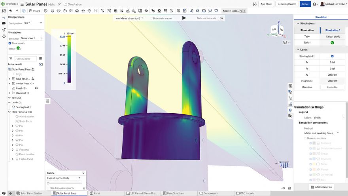This screenshot has width=348, height=196.
Task: Click the view cube Left face
Action: [274, 29]
